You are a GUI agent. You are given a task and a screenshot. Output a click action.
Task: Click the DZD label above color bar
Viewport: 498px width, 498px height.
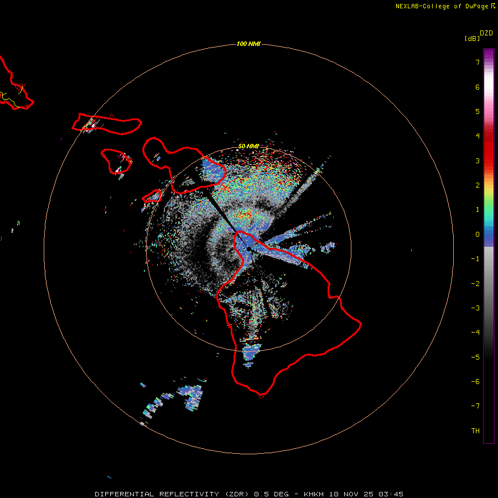pyautogui.click(x=486, y=33)
